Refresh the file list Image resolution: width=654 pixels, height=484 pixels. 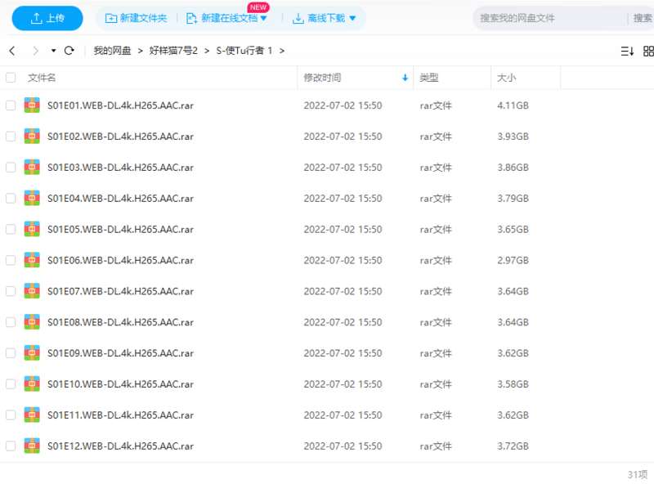click(69, 51)
